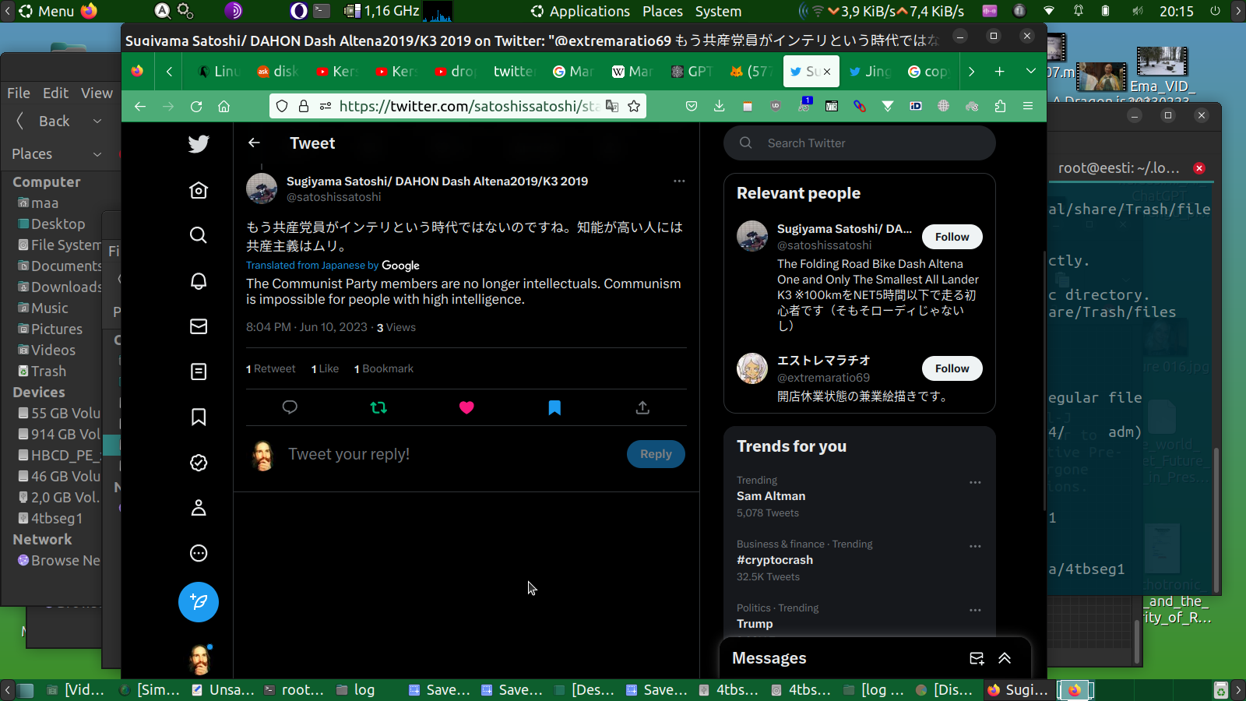Open the System menu in top panel
Screen dimensions: 1246x701
(718, 11)
